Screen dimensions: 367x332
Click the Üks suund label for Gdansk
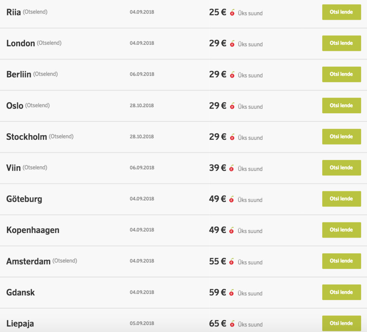250,293
